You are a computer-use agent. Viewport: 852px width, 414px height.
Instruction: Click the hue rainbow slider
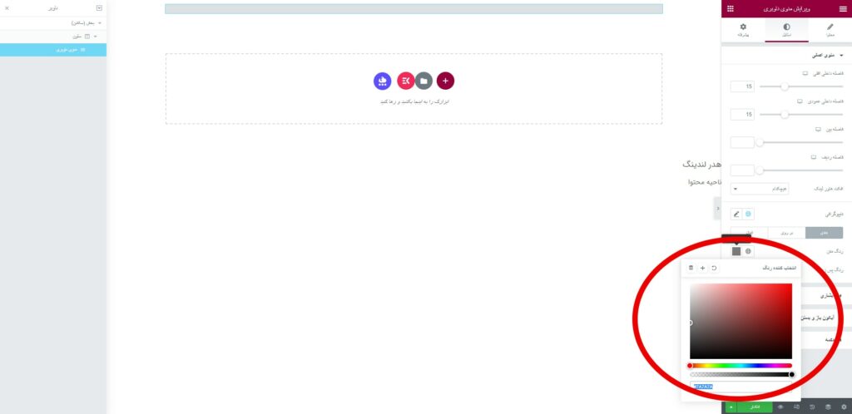tap(741, 366)
